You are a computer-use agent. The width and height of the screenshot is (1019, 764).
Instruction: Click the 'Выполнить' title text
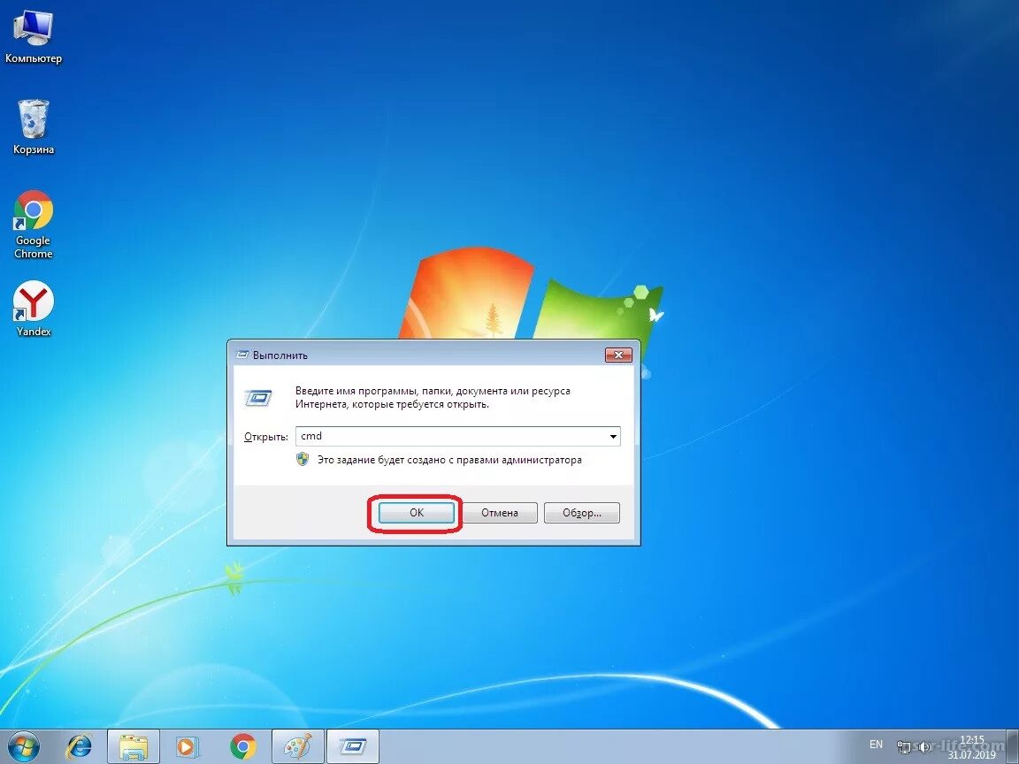coord(280,355)
